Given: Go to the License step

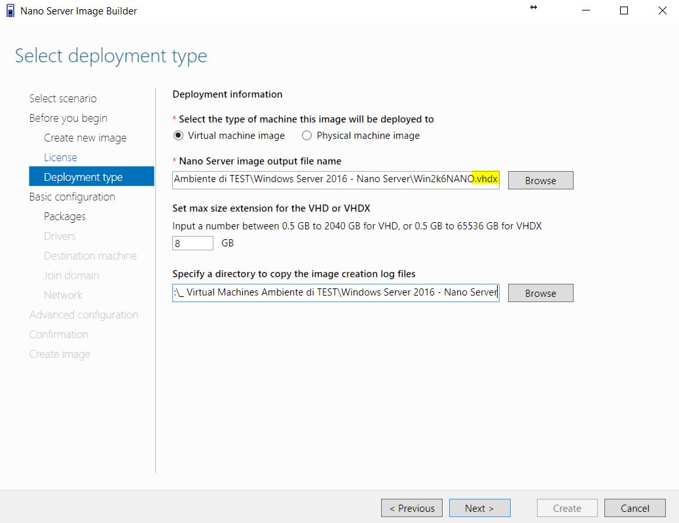Looking at the screenshot, I should coord(60,157).
